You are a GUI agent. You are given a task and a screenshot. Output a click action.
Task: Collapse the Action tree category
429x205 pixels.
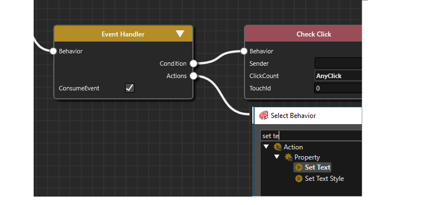tap(266, 147)
